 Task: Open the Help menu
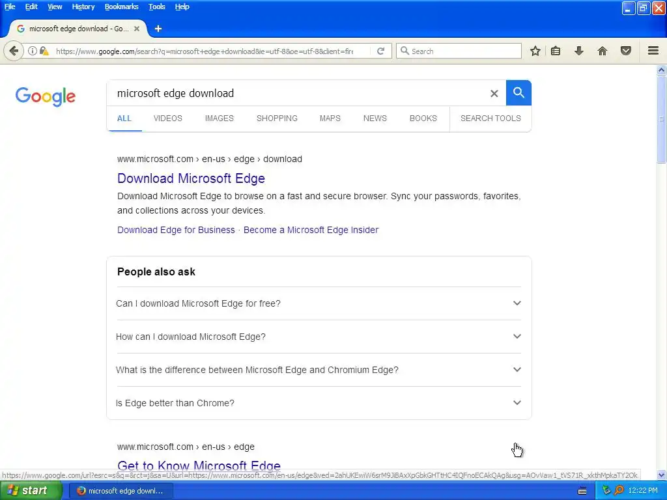tap(182, 7)
